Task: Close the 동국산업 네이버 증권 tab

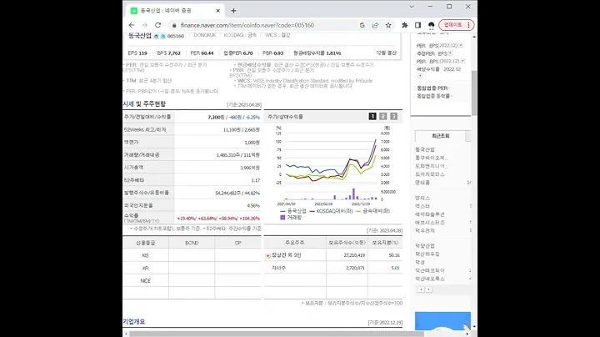Action: [217, 11]
